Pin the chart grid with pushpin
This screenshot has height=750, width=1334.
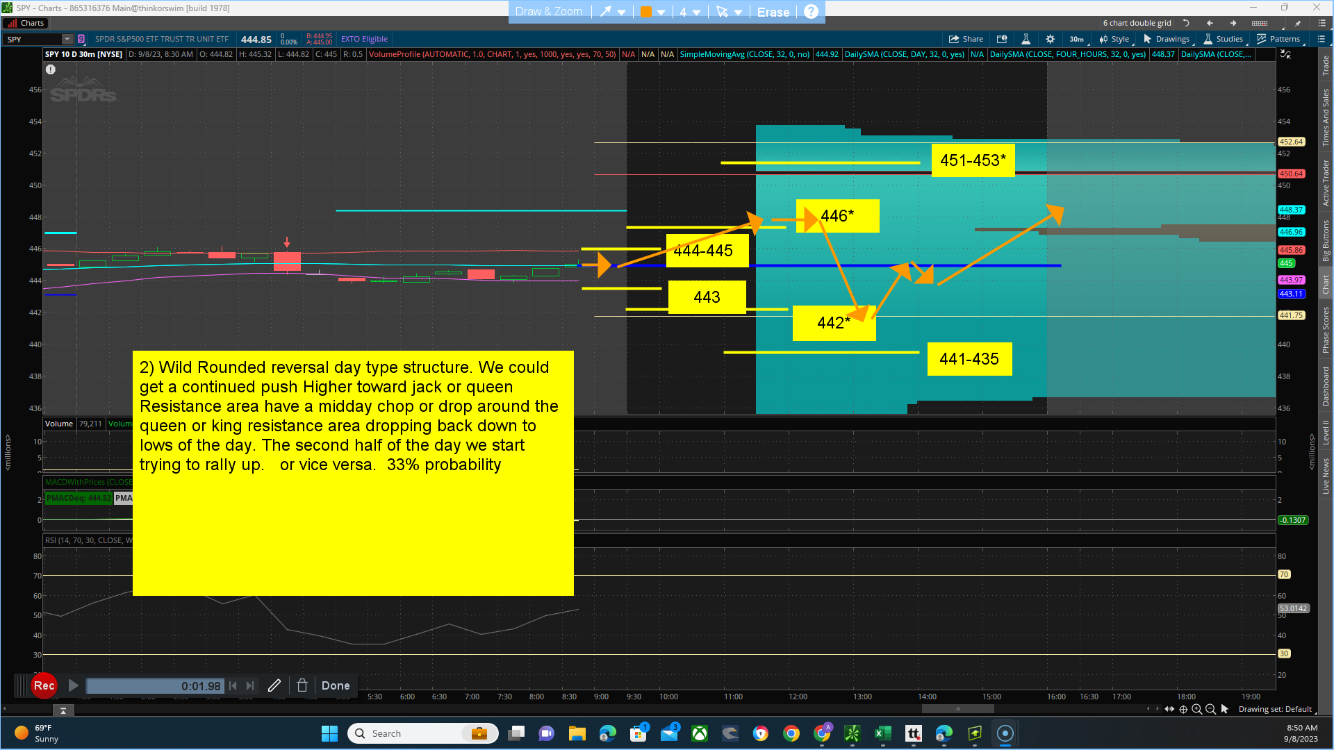click(1297, 23)
